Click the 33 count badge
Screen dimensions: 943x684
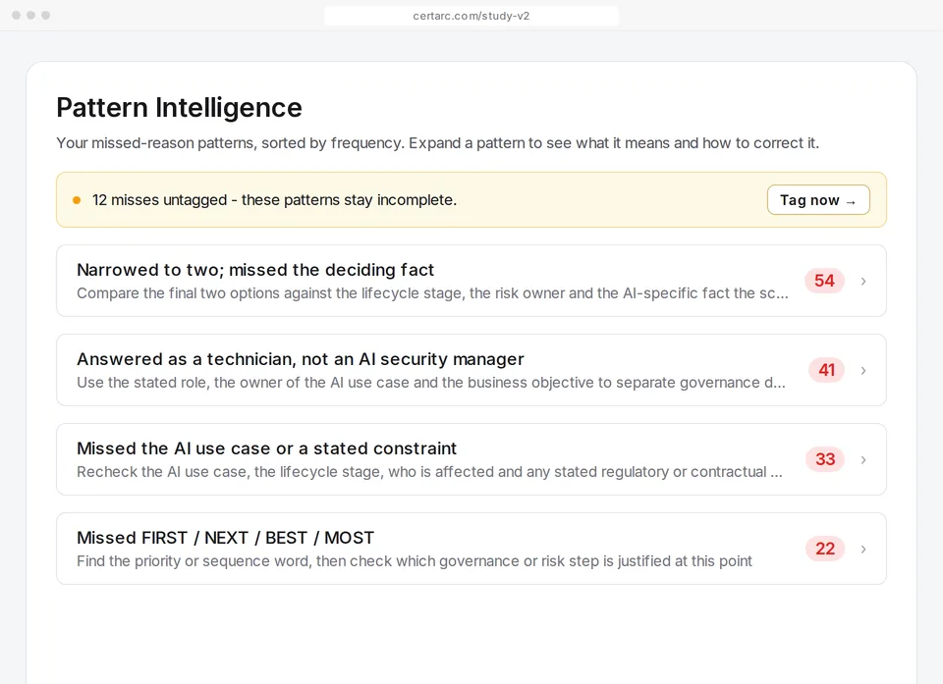pos(825,460)
